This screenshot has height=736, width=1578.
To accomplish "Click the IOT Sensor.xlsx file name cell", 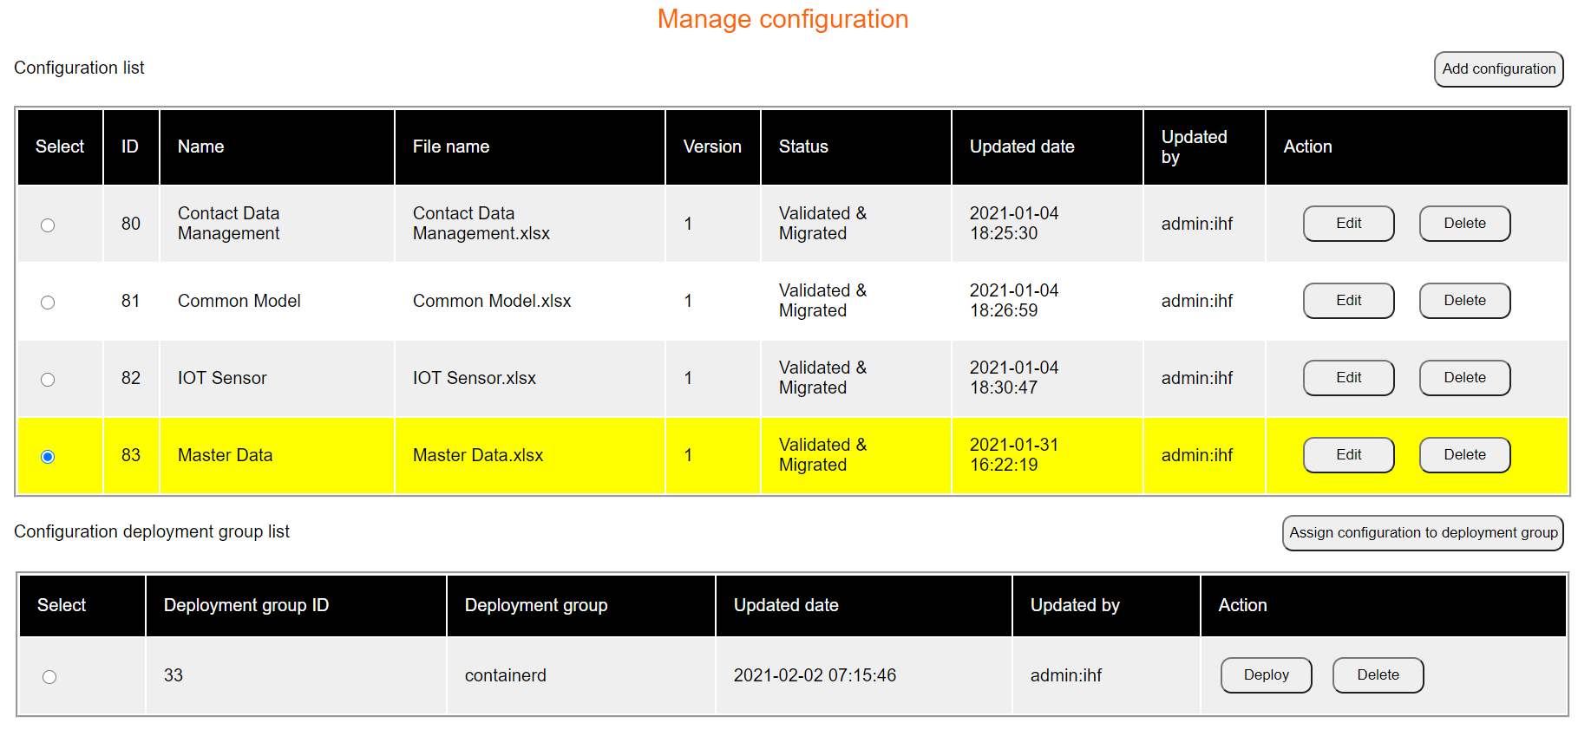I will tap(529, 378).
